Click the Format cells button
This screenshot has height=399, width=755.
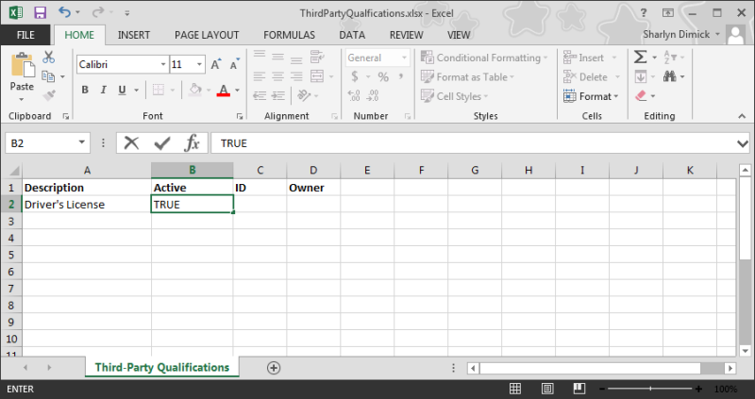tap(591, 96)
